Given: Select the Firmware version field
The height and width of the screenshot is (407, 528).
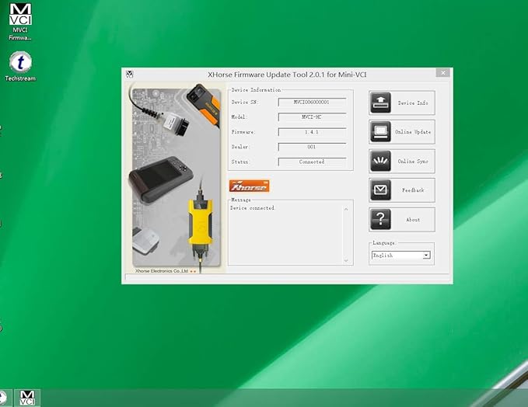Looking at the screenshot, I should click(311, 132).
